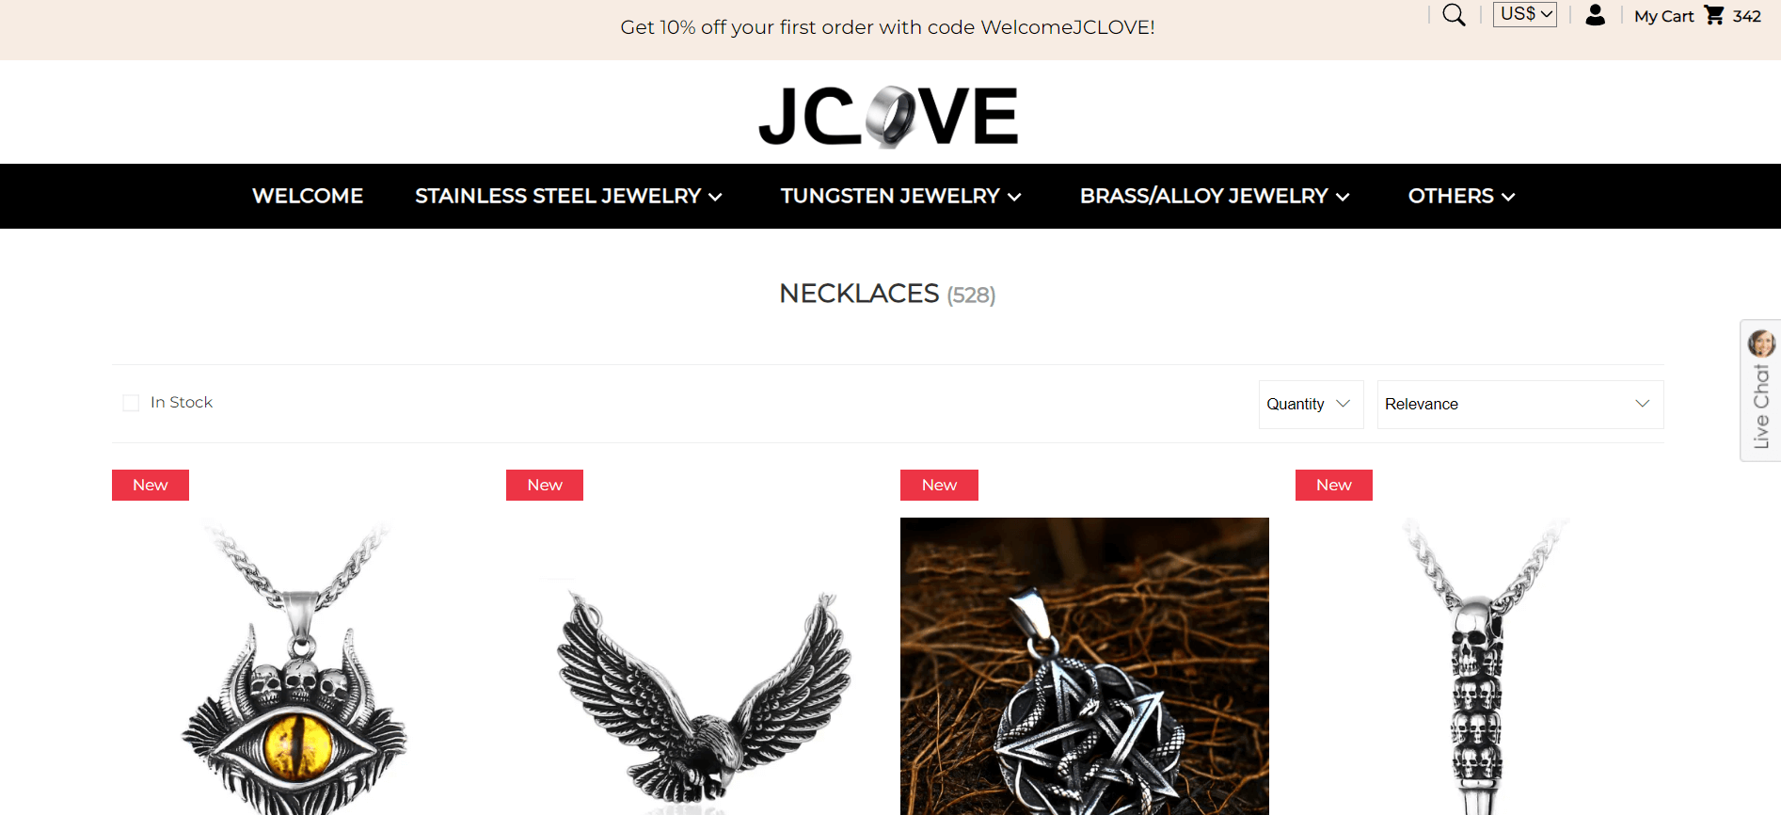Open Live Chat agent avatar
1781x815 pixels.
[1761, 344]
